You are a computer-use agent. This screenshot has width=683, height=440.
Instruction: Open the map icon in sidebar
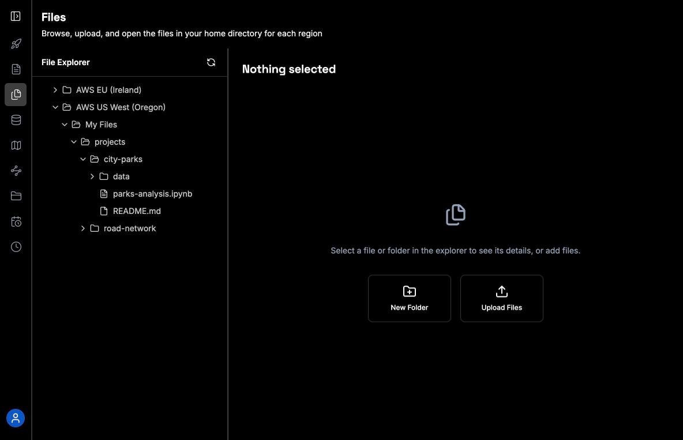pyautogui.click(x=16, y=145)
